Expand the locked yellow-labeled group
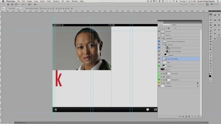Image resolution: width=221 pixels, height=124 pixels. pos(162,83)
